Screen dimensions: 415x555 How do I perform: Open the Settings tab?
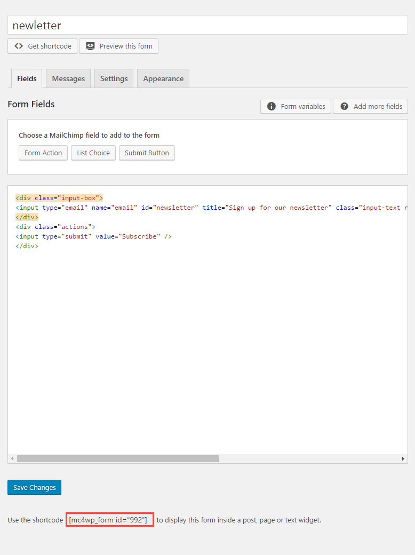pos(114,78)
